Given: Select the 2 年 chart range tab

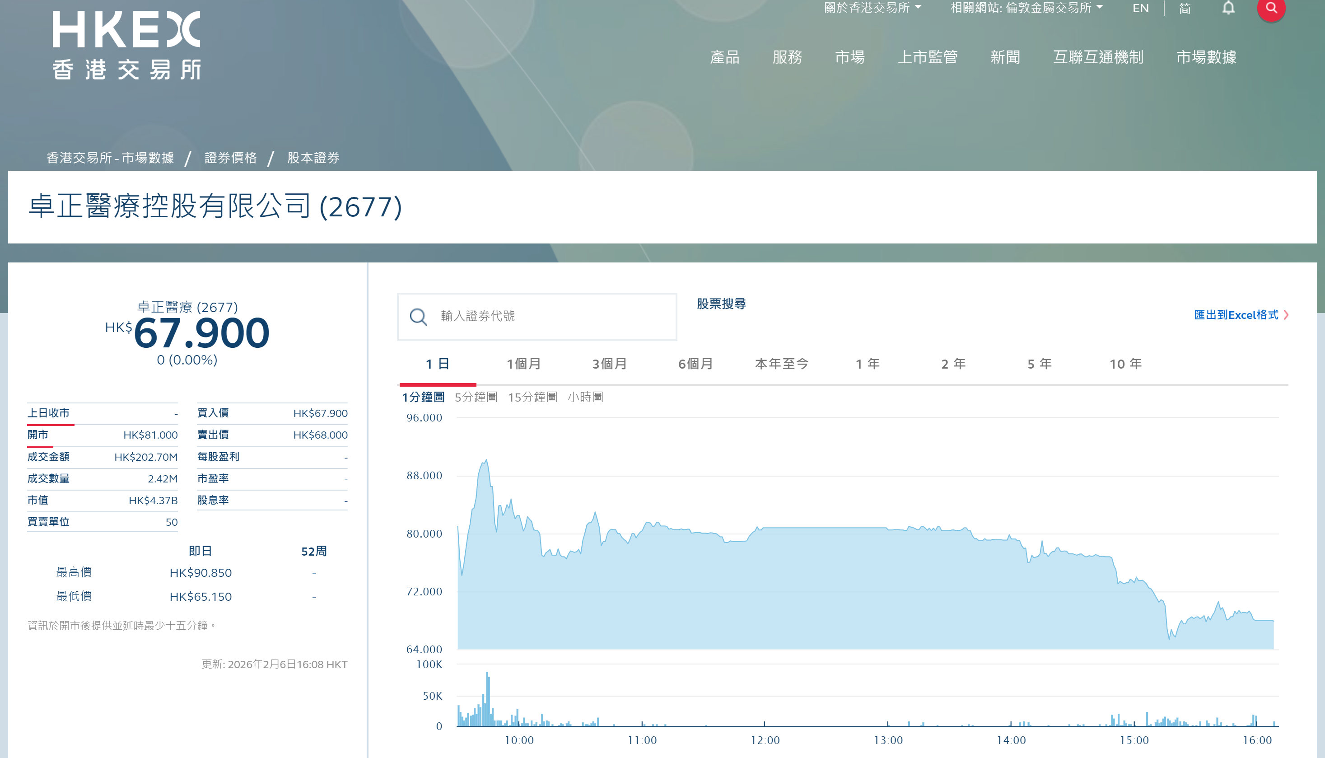Looking at the screenshot, I should 953,364.
